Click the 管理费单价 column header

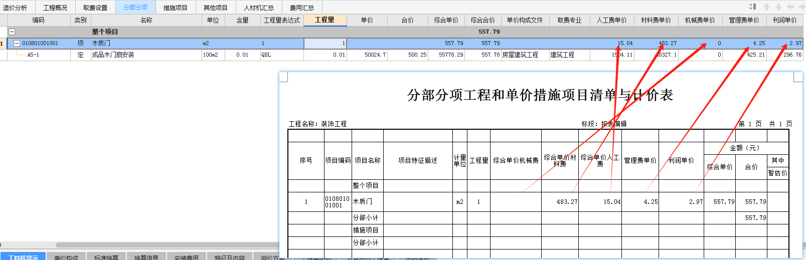click(x=744, y=20)
